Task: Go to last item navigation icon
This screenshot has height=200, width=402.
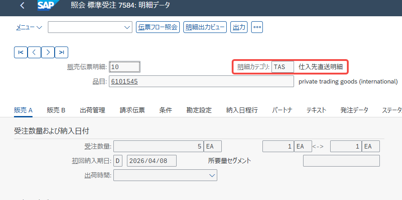Action: coord(61,52)
